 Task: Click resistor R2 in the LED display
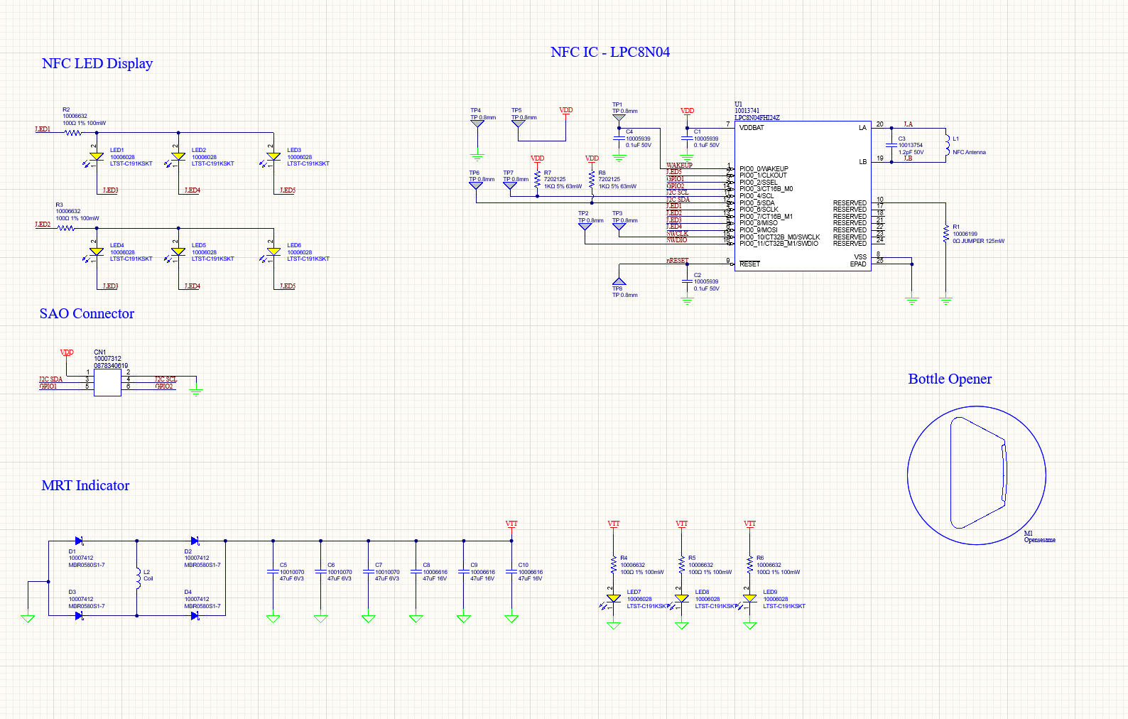[72, 132]
